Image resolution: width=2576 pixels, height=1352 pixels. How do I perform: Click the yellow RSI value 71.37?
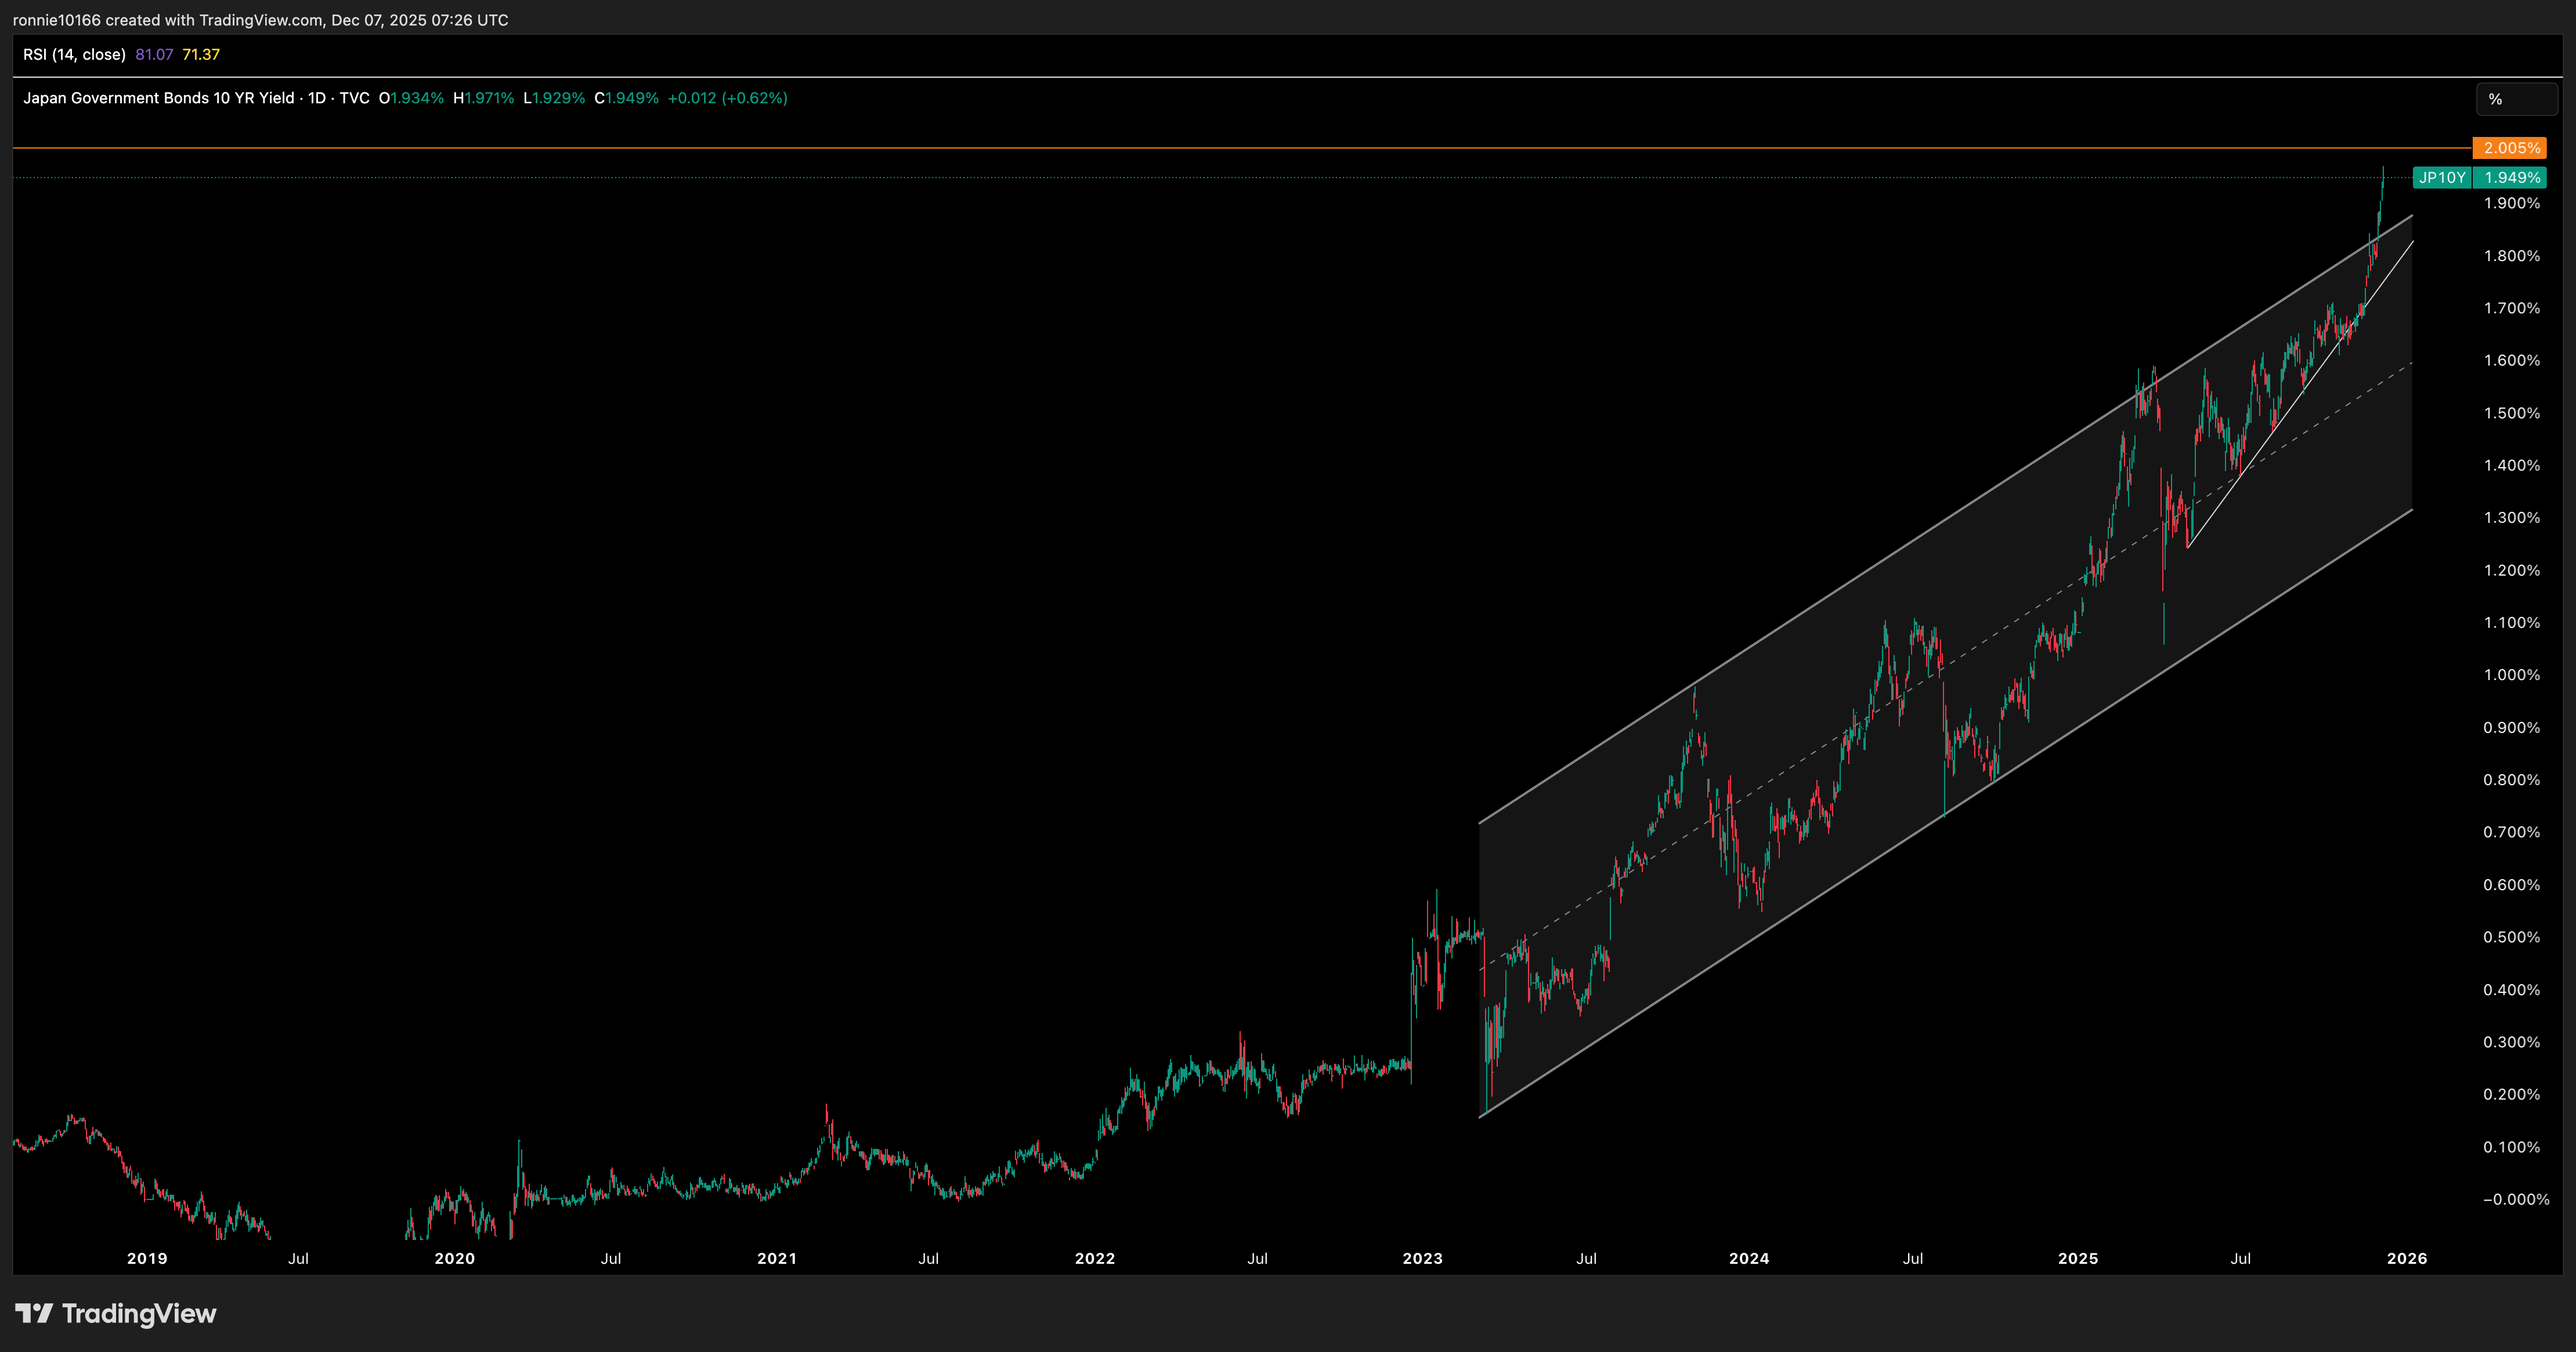pyautogui.click(x=201, y=55)
